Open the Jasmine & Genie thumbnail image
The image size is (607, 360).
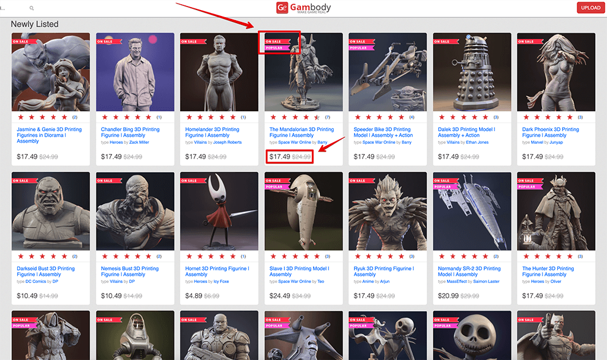pos(51,72)
